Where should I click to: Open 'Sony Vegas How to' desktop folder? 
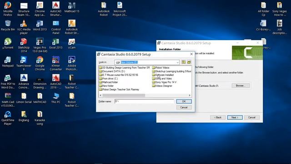(x=280, y=9)
